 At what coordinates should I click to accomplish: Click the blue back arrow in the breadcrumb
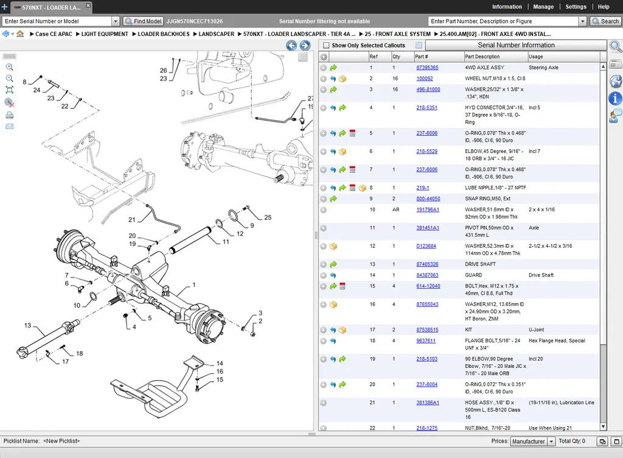coord(5,33)
